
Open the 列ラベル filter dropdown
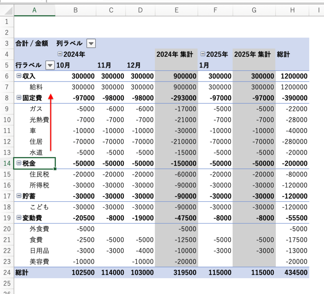(91, 43)
